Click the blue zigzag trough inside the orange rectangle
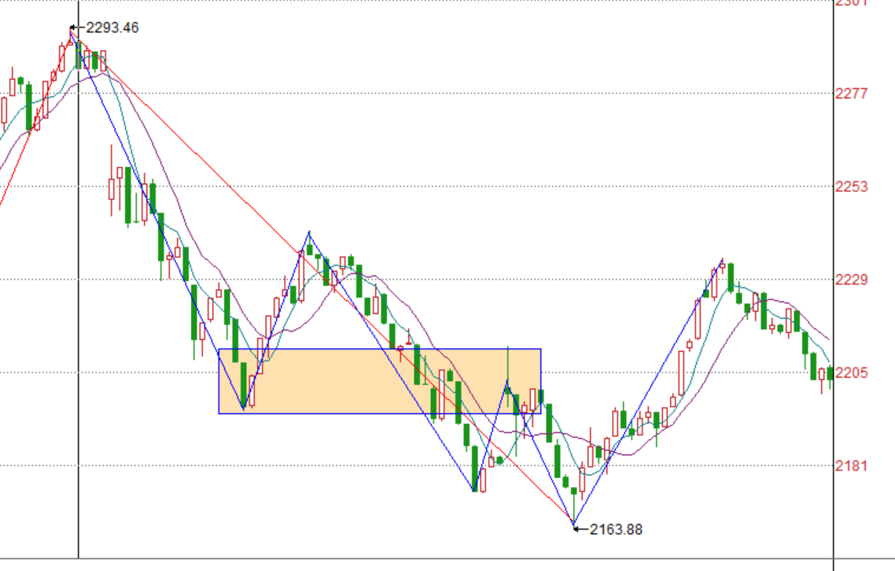The width and height of the screenshot is (895, 571). tap(243, 408)
